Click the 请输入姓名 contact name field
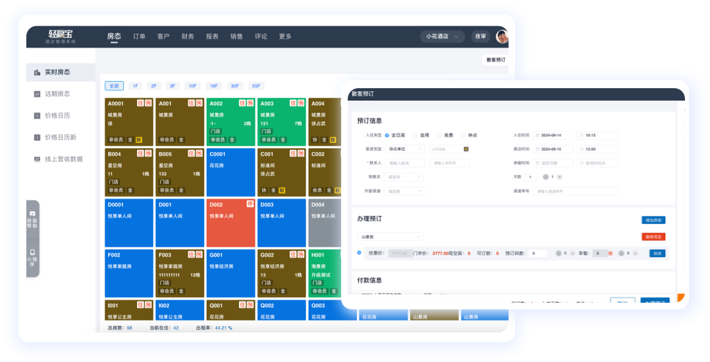The height and width of the screenshot is (362, 710). [x=404, y=163]
